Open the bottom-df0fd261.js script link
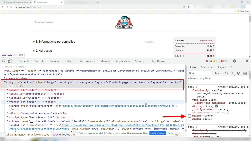The width and height of the screenshot is (251, 141). point(119,106)
